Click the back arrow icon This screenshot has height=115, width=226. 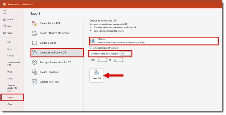point(4,12)
